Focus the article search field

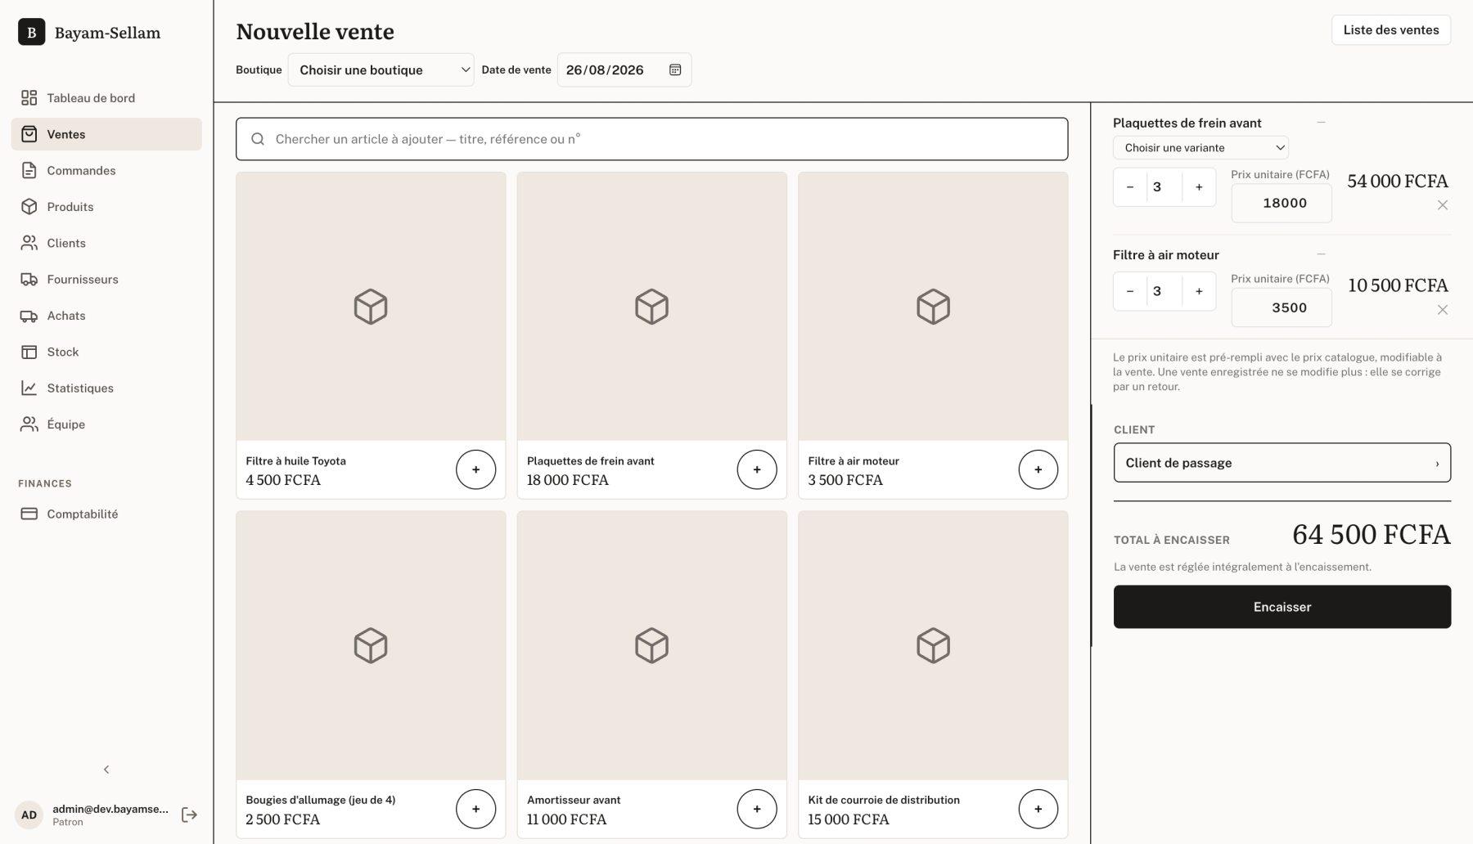[x=651, y=139]
